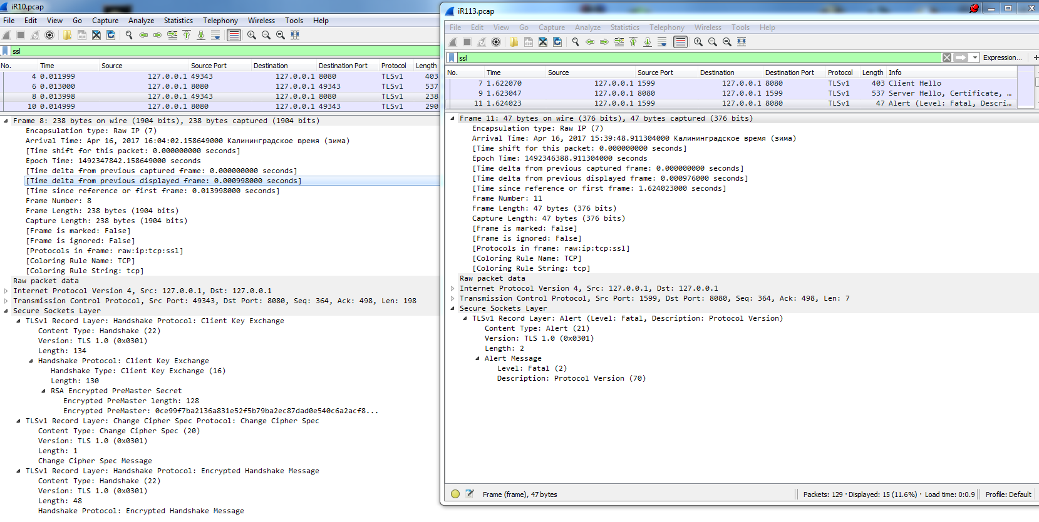Open file folder icon in iR113.pcap toolbar

click(x=514, y=42)
